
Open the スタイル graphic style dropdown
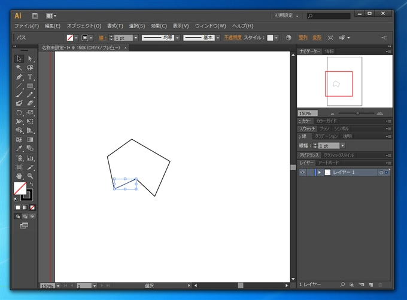click(x=276, y=38)
